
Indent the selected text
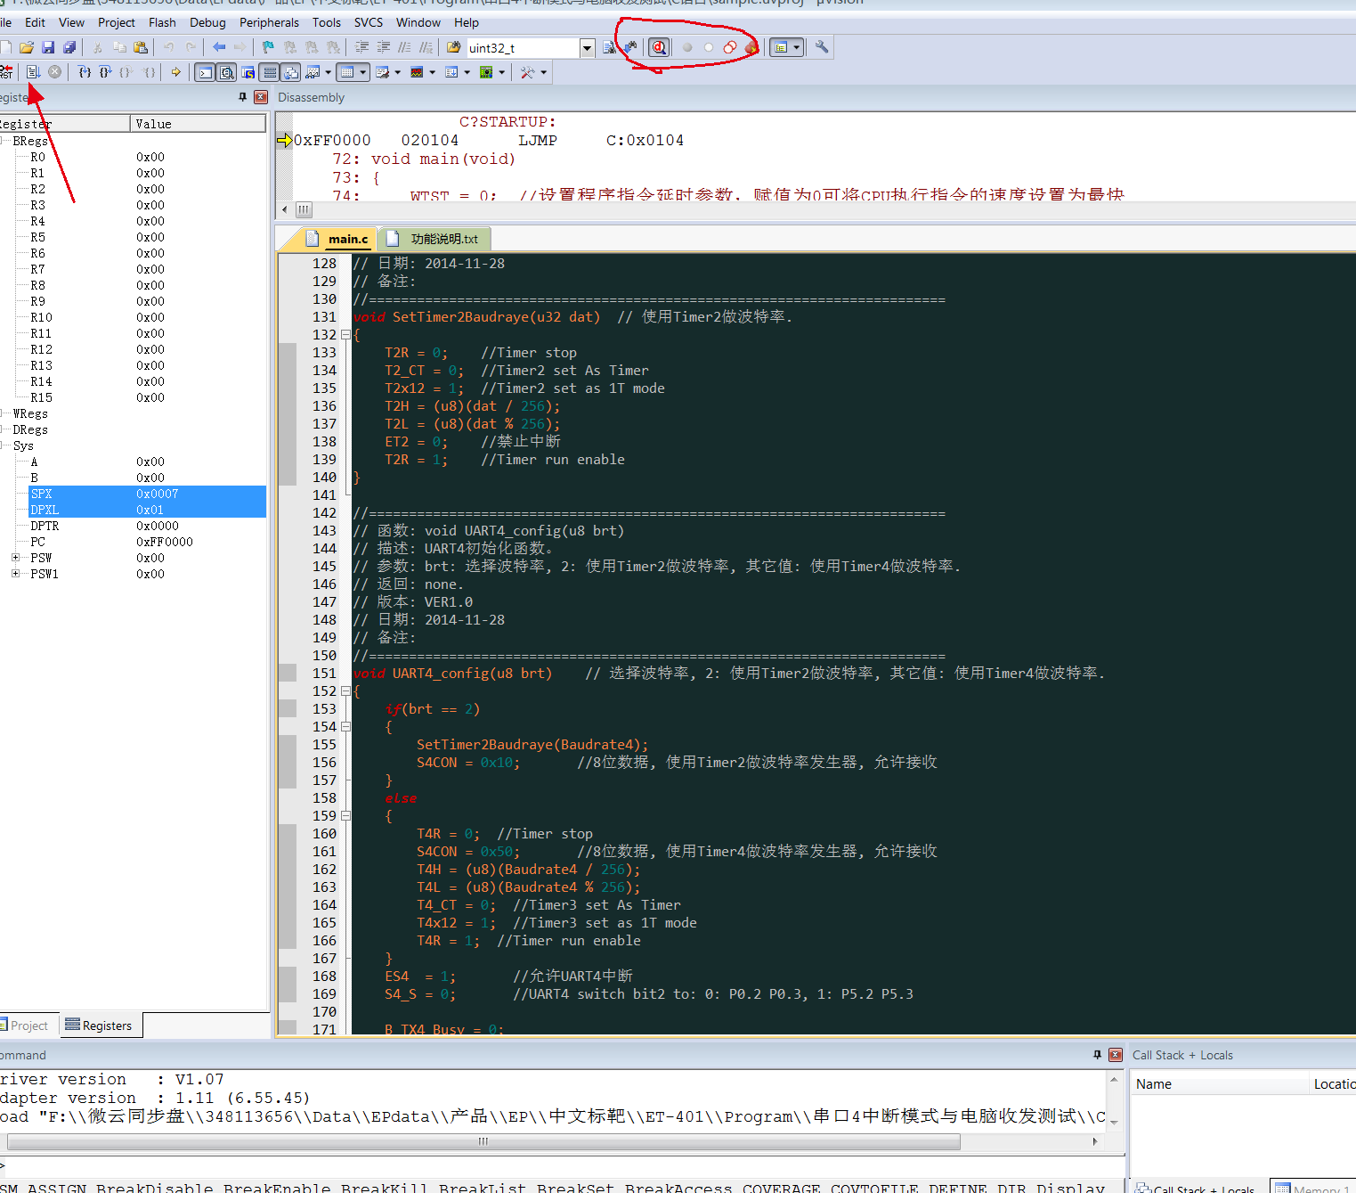coord(361,47)
